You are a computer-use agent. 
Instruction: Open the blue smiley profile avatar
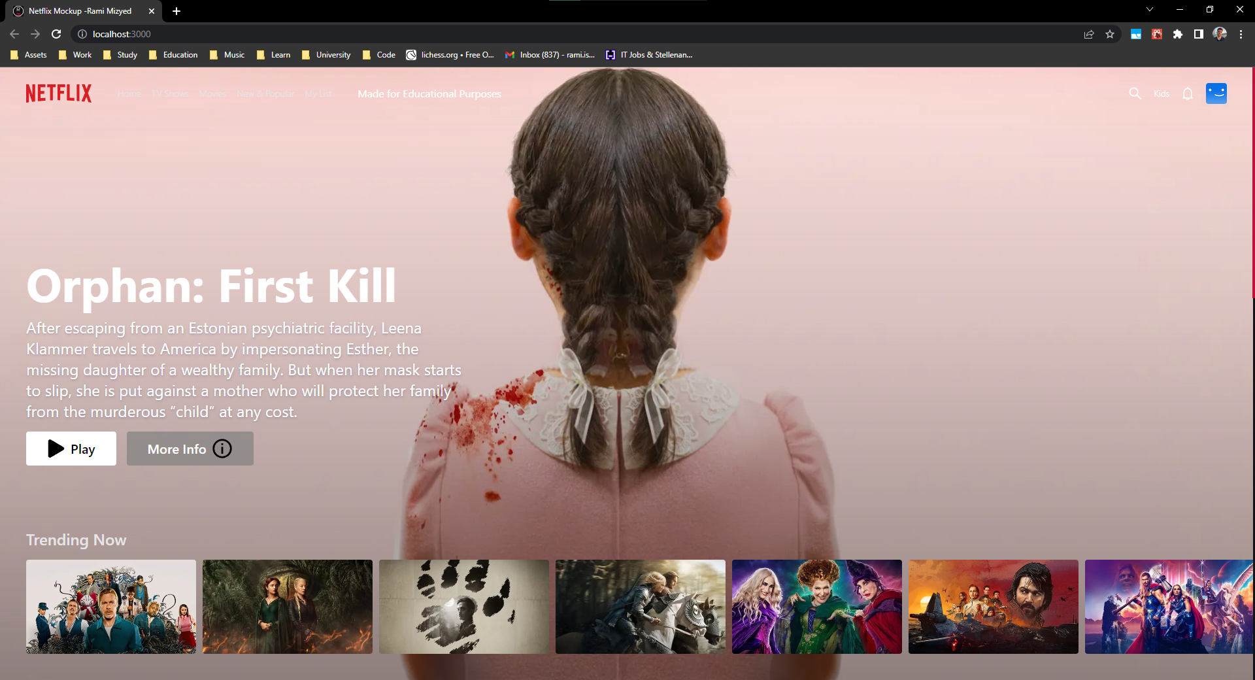[x=1216, y=93]
